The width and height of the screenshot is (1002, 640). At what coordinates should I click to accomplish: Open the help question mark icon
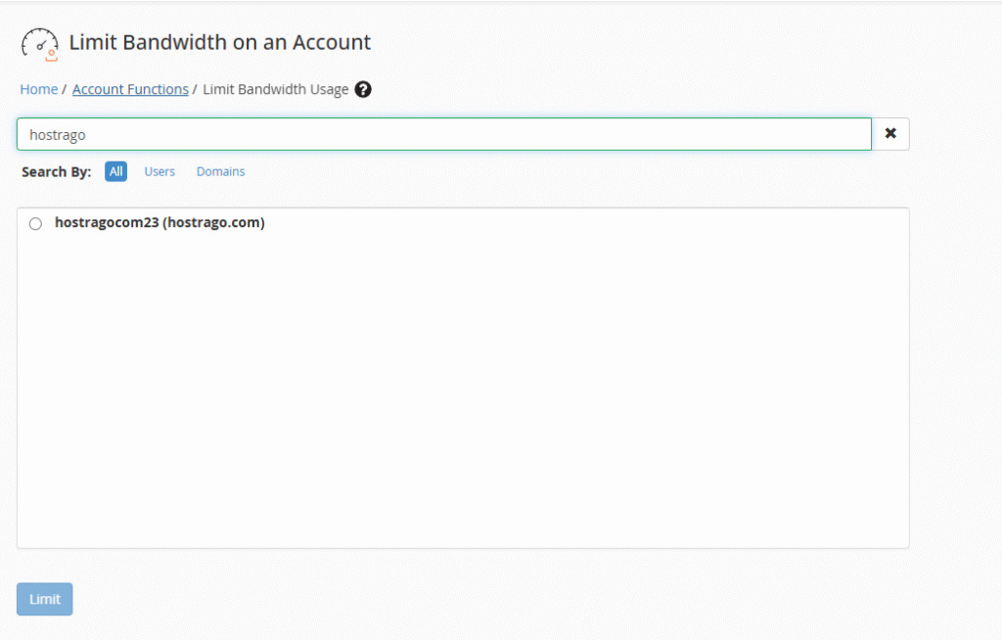click(x=363, y=89)
